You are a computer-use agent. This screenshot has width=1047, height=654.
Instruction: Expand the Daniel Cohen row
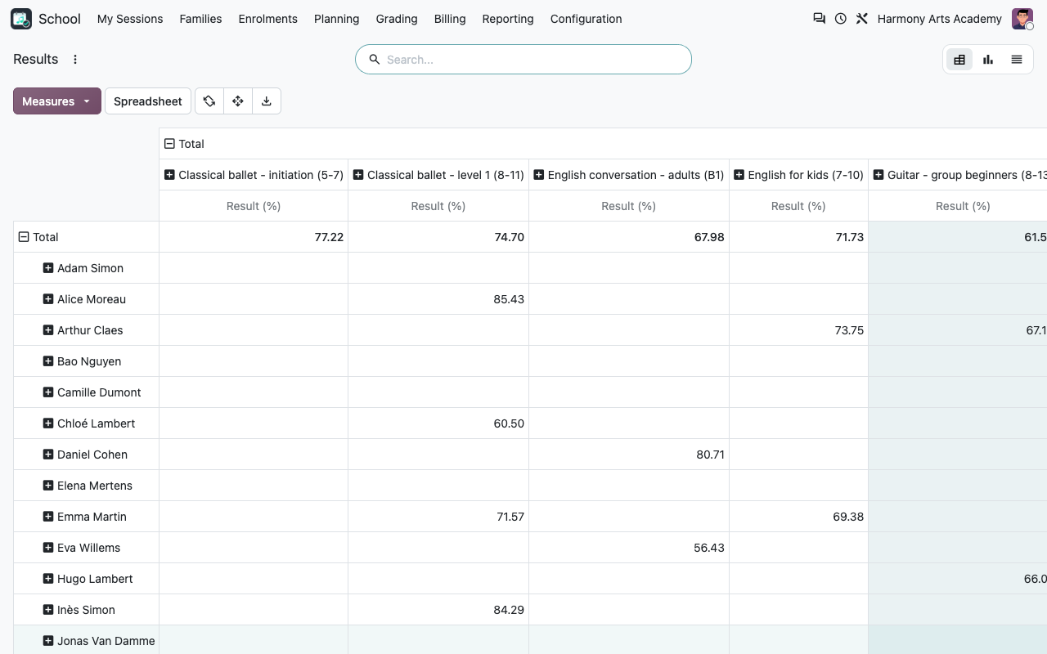[48, 455]
